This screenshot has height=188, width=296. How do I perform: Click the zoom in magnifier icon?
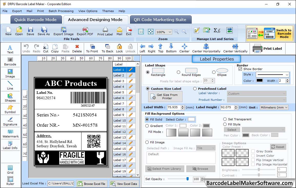click(177, 32)
